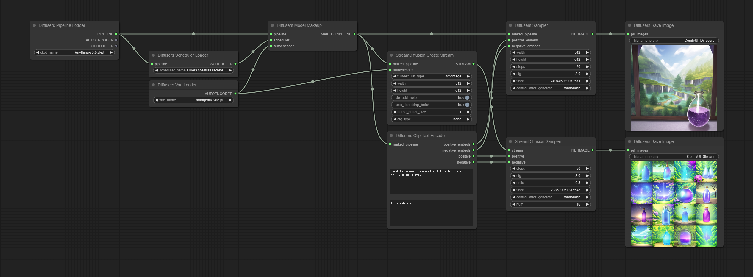Image resolution: width=753 pixels, height=277 pixels.
Task: Toggle use_denoising_batch switch
Action: tap(467, 105)
